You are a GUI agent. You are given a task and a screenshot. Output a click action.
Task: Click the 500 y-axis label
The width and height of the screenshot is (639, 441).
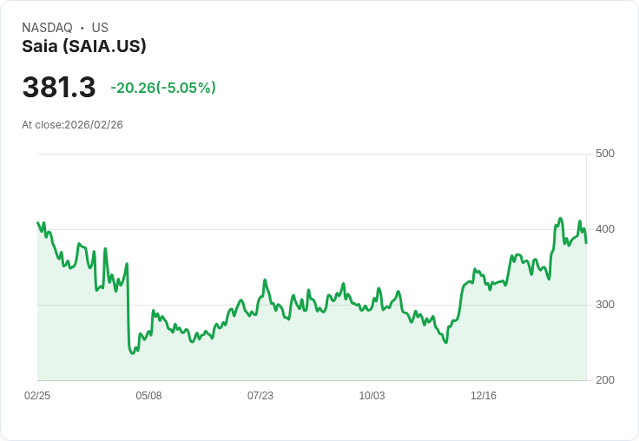605,154
